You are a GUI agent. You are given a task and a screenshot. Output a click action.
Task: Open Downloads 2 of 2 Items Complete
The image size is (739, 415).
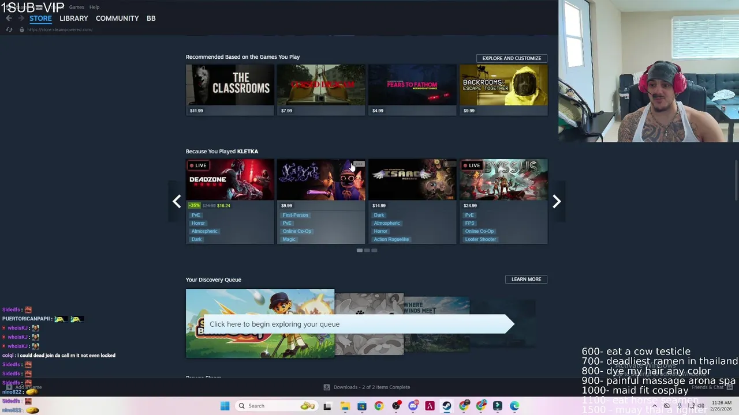pos(372,387)
